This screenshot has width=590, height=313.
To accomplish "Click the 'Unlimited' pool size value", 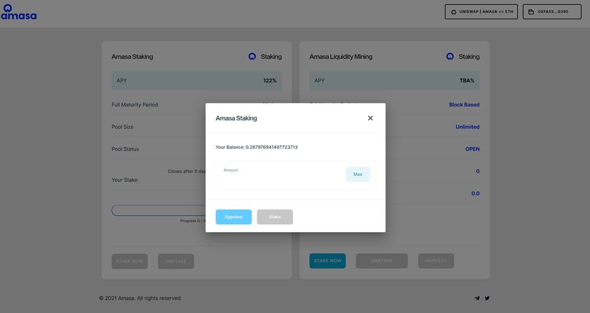I will (x=468, y=127).
